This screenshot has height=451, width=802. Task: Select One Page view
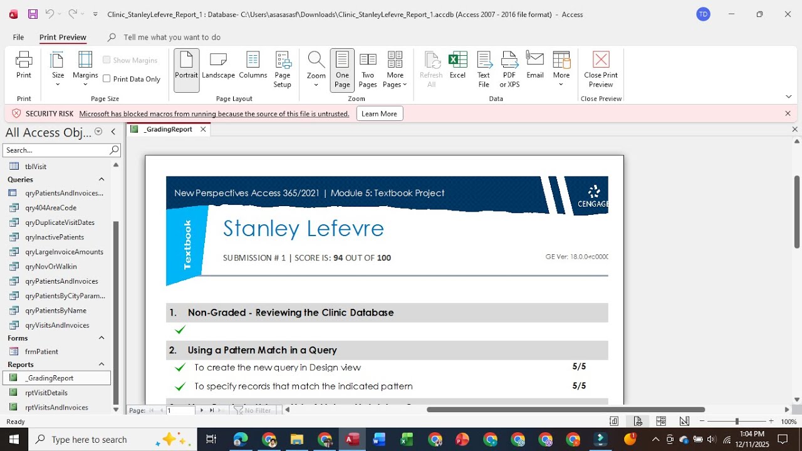(x=342, y=69)
